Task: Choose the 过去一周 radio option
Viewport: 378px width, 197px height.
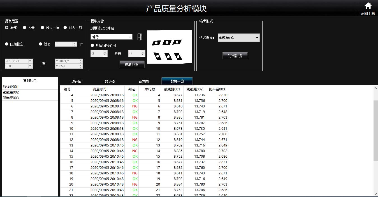Action: click(x=43, y=28)
